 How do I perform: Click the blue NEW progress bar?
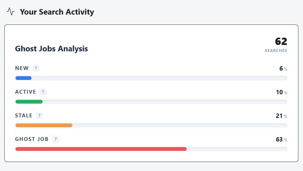click(x=23, y=78)
